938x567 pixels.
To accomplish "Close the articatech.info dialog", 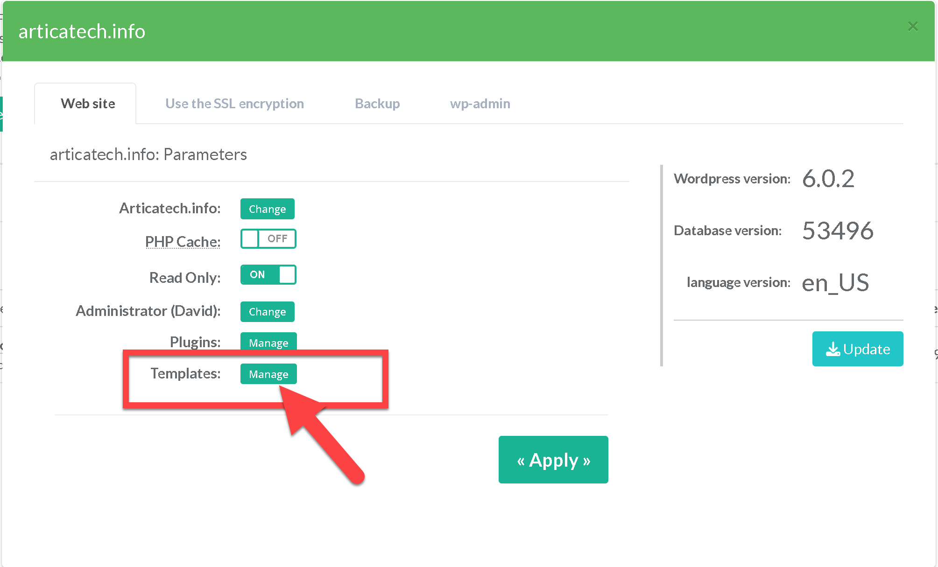I will click(913, 27).
